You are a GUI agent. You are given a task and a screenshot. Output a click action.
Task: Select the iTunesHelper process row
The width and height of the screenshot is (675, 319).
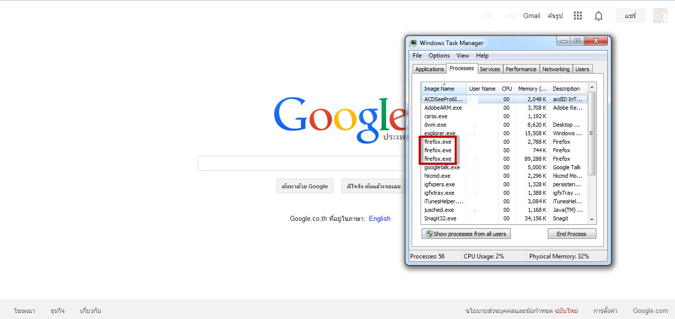tap(504, 201)
